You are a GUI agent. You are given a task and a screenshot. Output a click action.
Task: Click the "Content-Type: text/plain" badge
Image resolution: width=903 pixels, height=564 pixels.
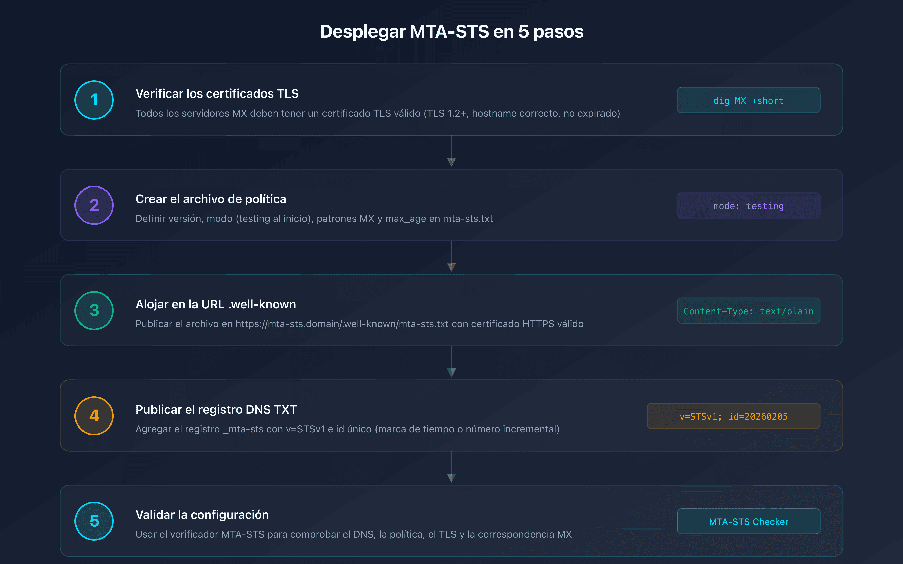pos(748,310)
